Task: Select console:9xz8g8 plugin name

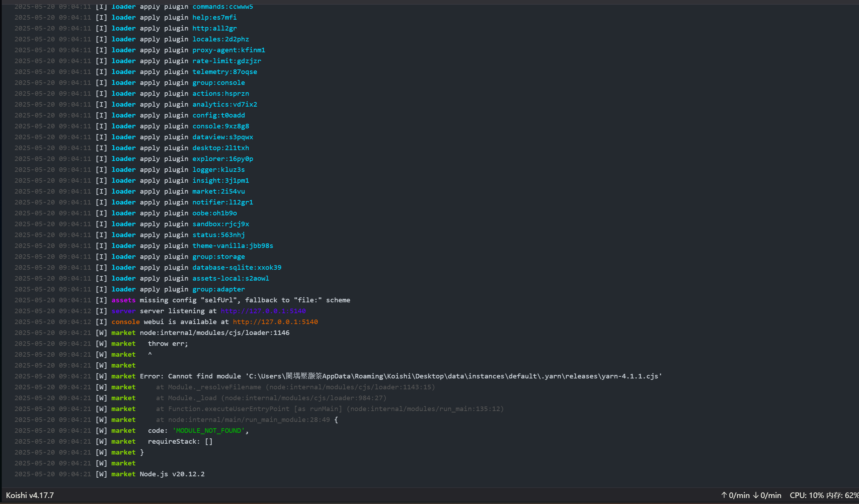Action: tap(221, 126)
